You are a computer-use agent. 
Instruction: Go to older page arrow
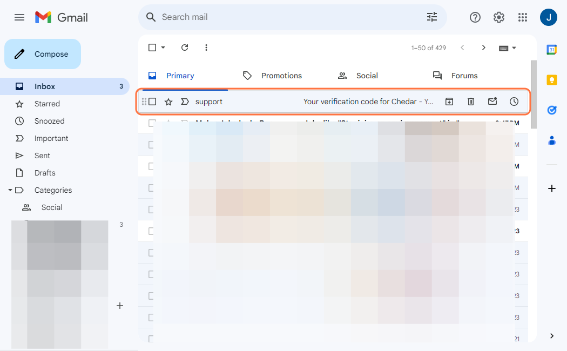click(483, 48)
